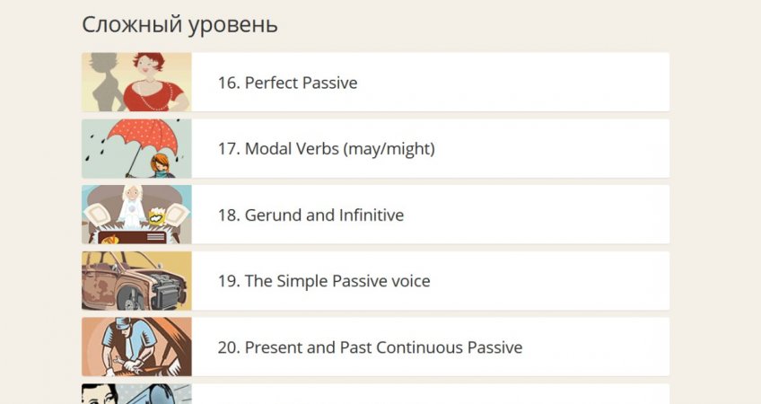Click the heading "Сложный уровень"
761x404 pixels.
tap(179, 24)
